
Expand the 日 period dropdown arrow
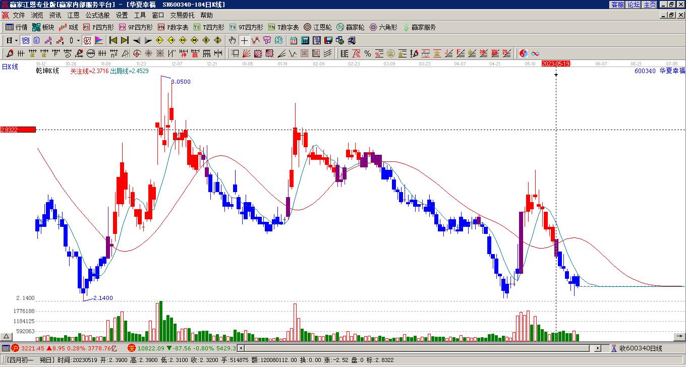[x=17, y=40]
